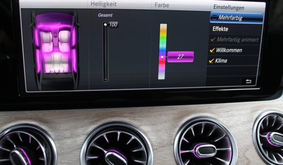This screenshot has width=283, height=165.
Task: Tap the back arrow icon
Action: coord(248,81)
